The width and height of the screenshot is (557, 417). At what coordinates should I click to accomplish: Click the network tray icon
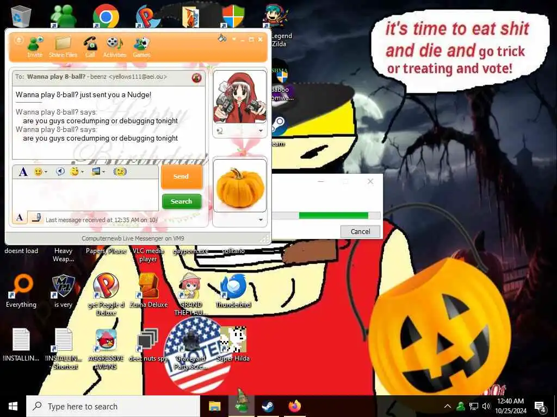point(474,406)
